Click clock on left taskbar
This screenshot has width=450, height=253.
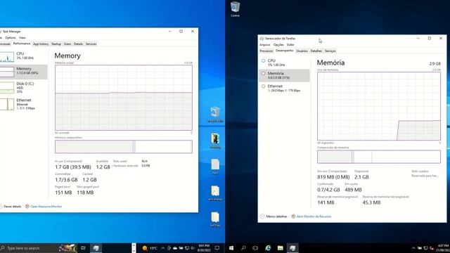click(x=204, y=248)
